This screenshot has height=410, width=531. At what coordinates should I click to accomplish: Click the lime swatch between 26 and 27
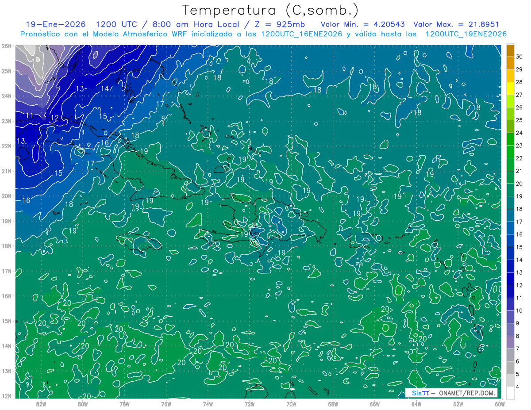click(511, 101)
